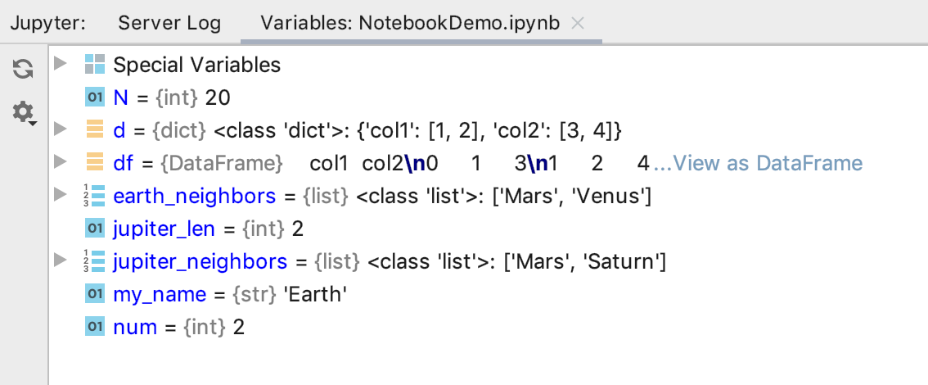This screenshot has width=928, height=385.
Task: Expand the jupiter_neighbors list
Action: pyautogui.click(x=61, y=260)
